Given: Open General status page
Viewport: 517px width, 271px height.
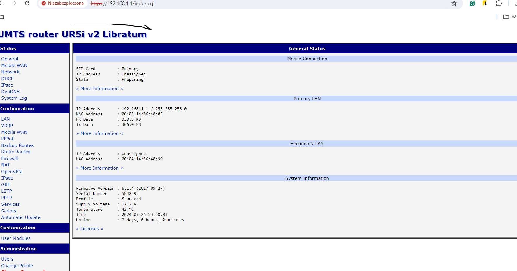Looking at the screenshot, I should point(10,59).
